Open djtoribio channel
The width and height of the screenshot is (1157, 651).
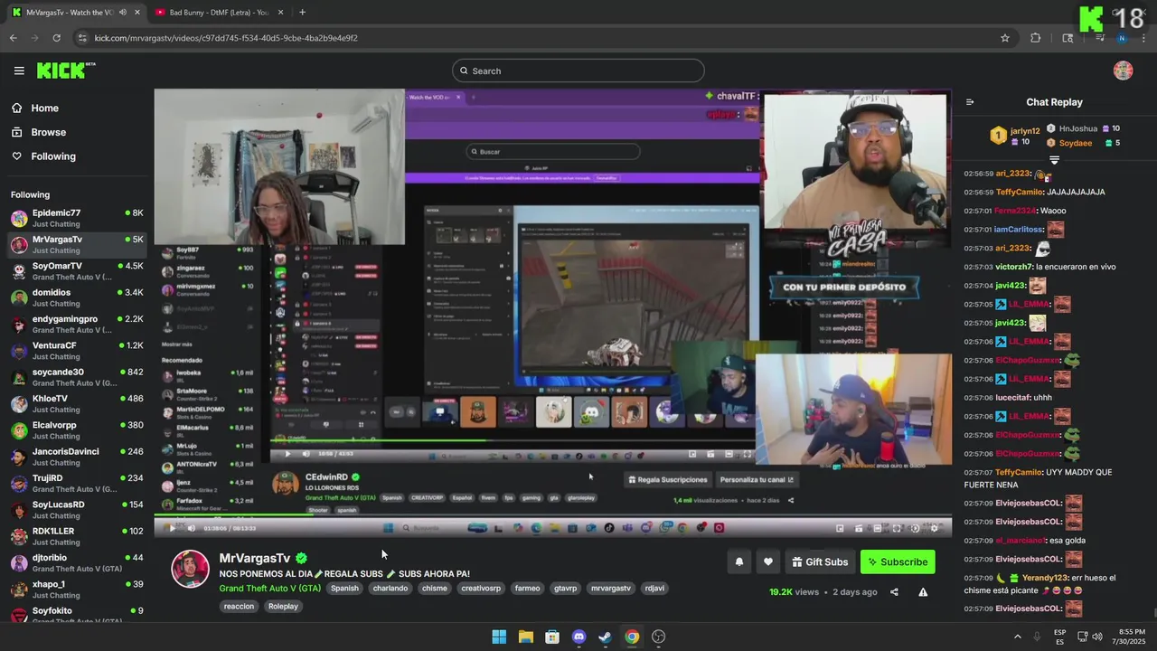tap(77, 562)
